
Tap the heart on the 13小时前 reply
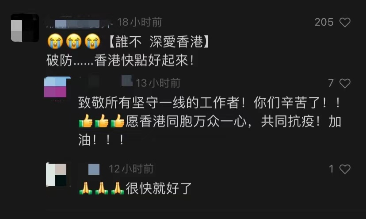[x=345, y=83]
